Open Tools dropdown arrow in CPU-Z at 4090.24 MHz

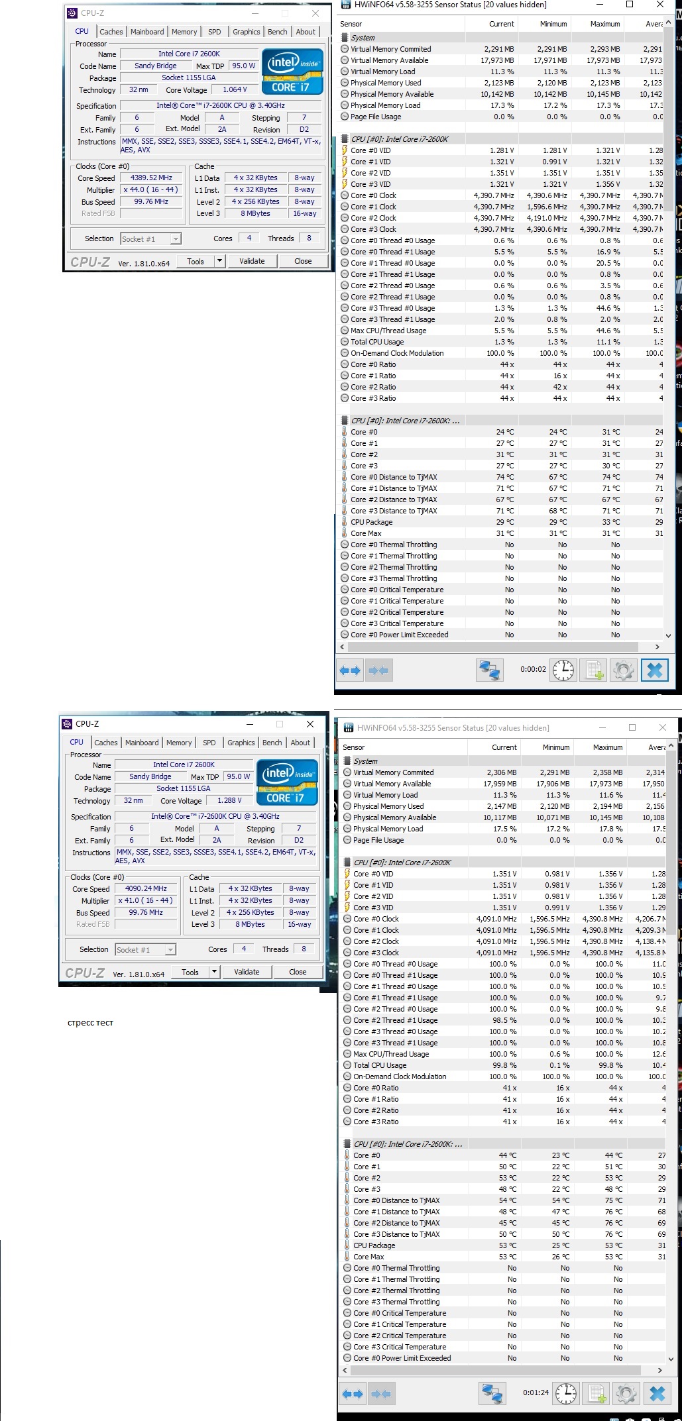(214, 972)
